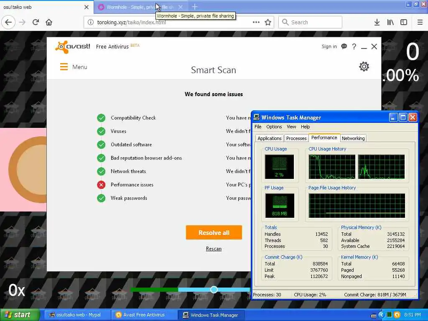Click Avast Sign in link
The width and height of the screenshot is (428, 321).
(x=329, y=46)
